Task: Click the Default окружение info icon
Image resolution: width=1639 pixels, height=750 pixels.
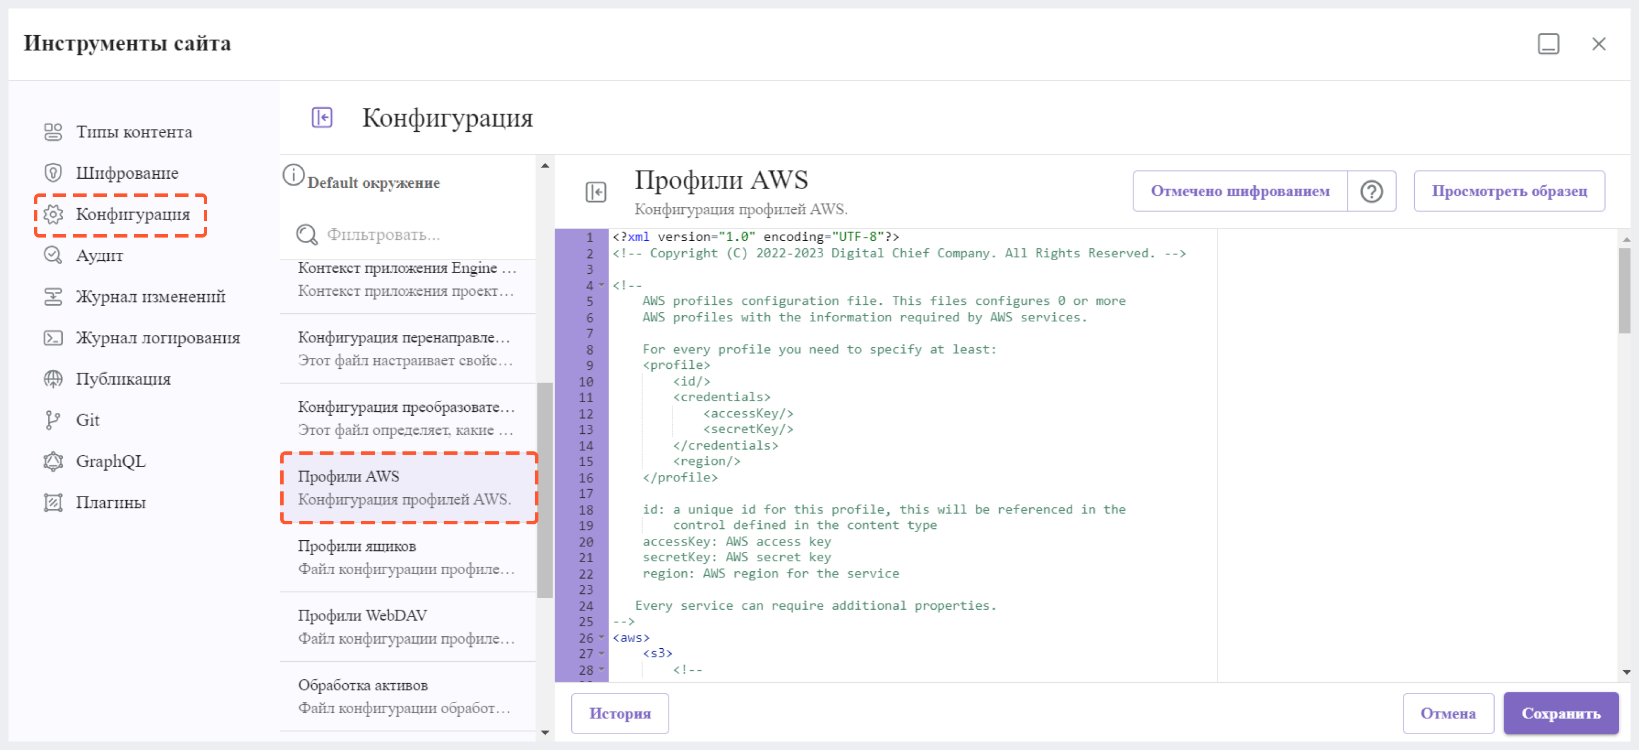Action: click(x=293, y=175)
